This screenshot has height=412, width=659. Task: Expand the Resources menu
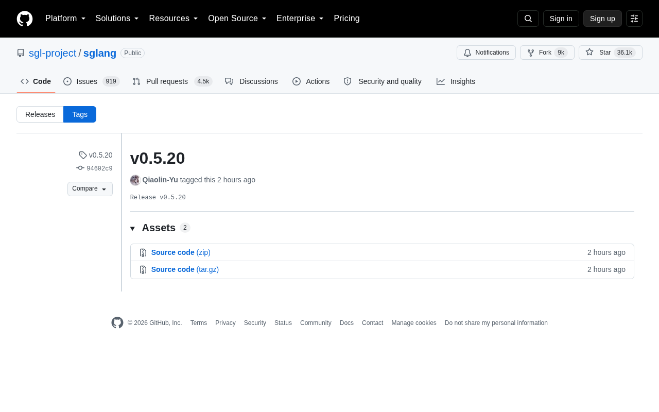tap(174, 19)
